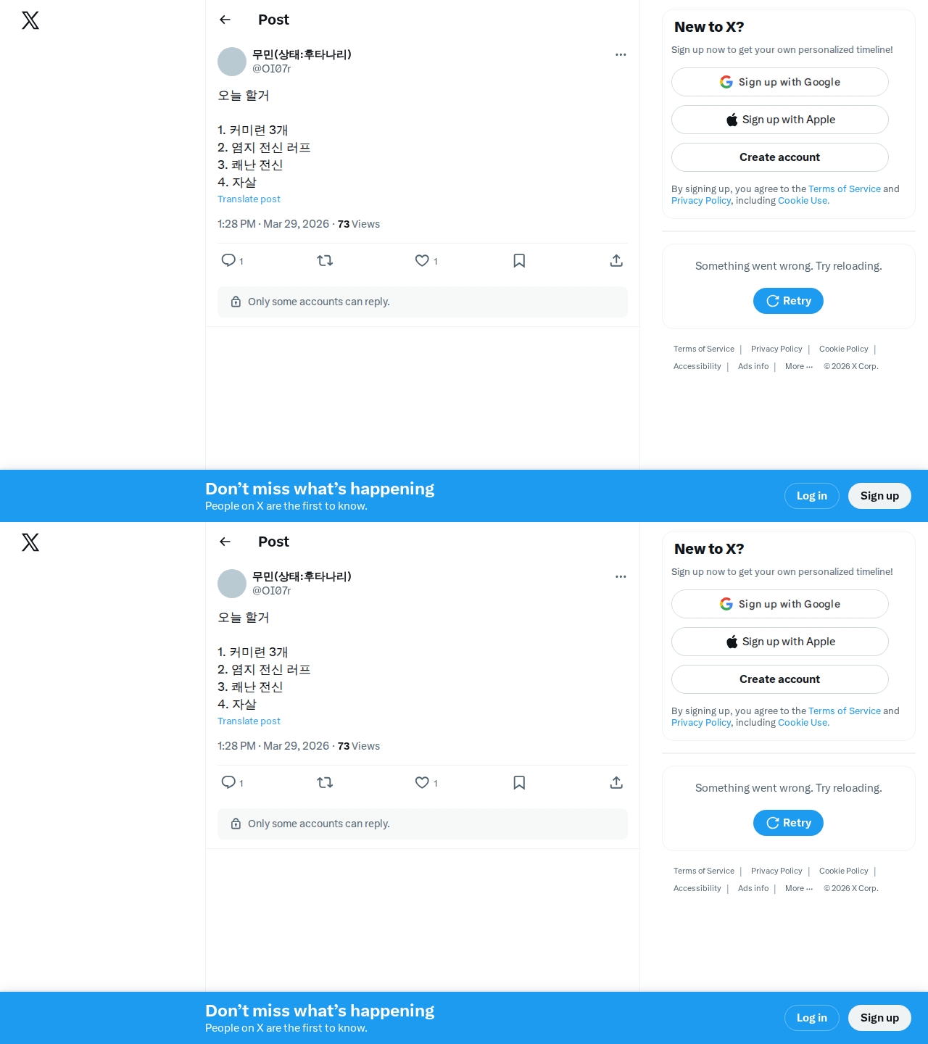928x1044 pixels.
Task: Open the Terms of Service link in the upper footer
Action: coord(704,349)
